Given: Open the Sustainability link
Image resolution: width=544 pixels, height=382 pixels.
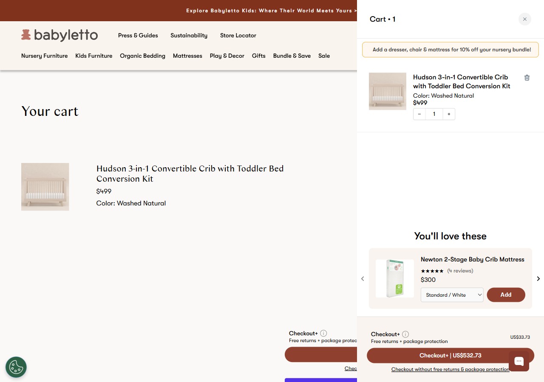Looking at the screenshot, I should pos(189,35).
